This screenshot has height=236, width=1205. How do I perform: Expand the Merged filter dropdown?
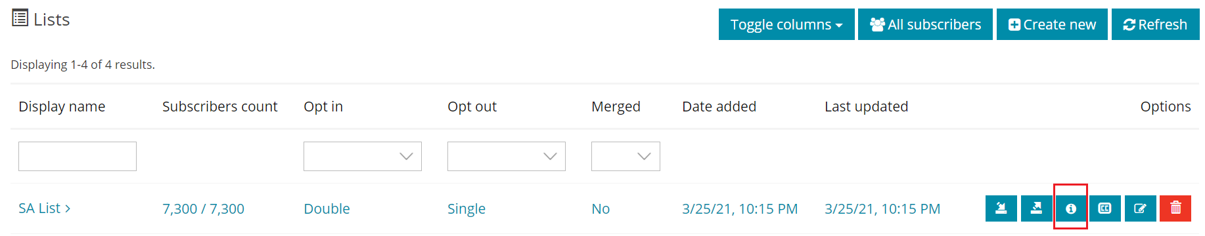(x=625, y=156)
